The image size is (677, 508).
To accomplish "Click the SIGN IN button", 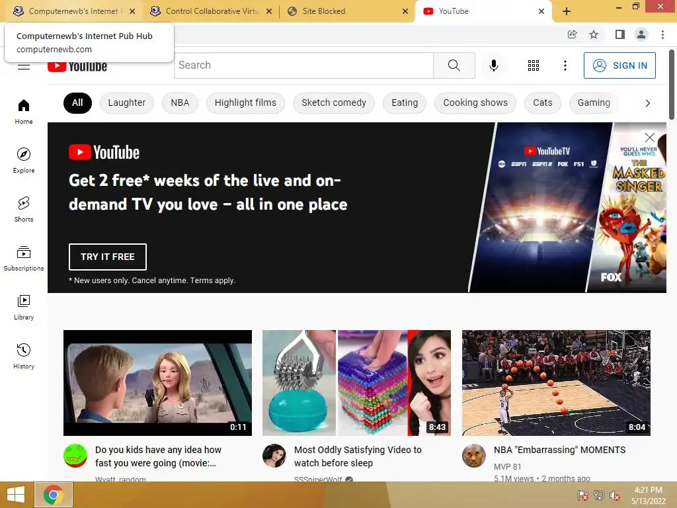I will (619, 65).
